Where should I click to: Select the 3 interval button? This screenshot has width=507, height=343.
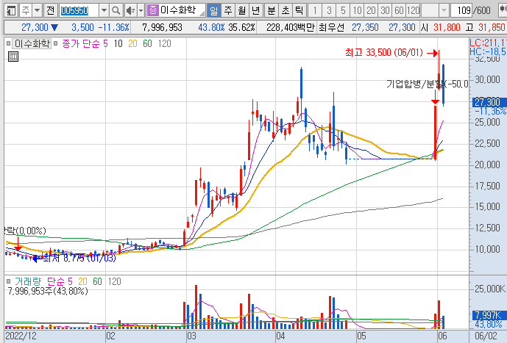329,10
